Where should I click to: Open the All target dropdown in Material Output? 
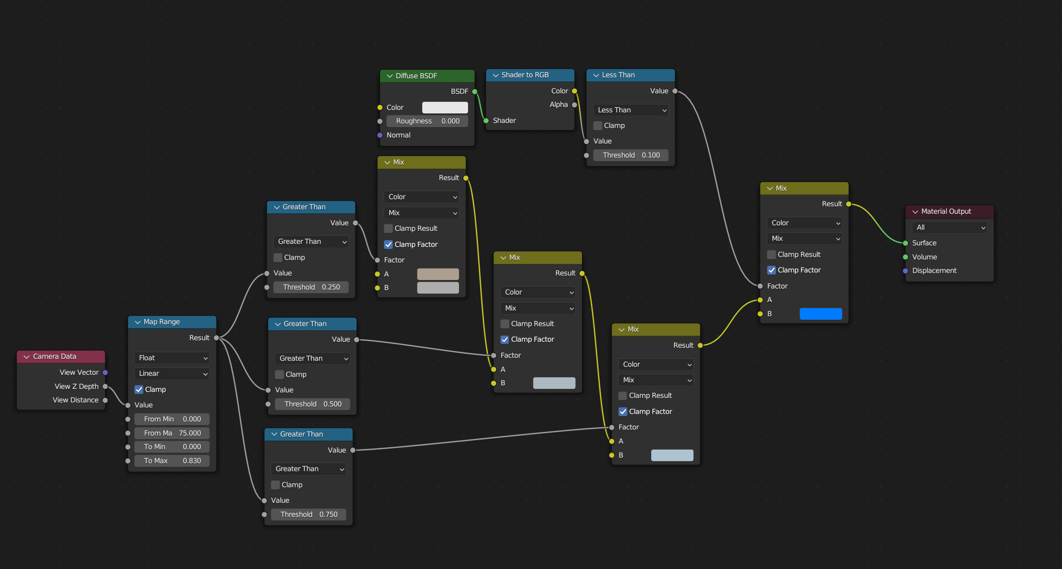click(949, 227)
